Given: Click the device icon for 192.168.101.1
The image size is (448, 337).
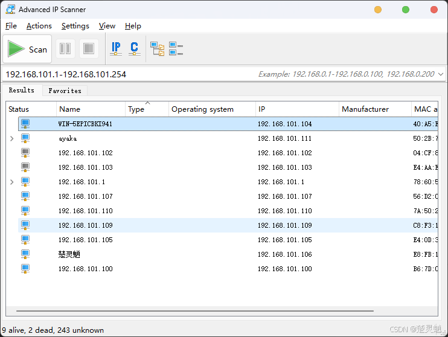Looking at the screenshot, I should tap(25, 182).
